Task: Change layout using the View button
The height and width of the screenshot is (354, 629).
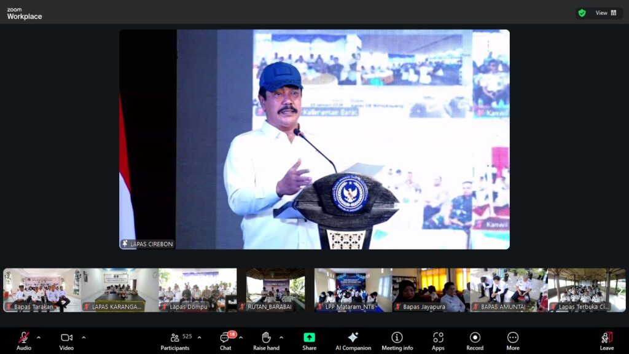Action: [606, 13]
